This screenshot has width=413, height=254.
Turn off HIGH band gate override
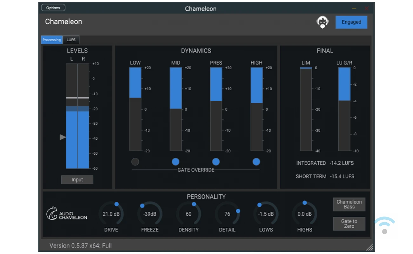tap(256, 162)
